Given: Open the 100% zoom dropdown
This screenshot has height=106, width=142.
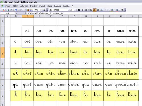Looking at the screenshot, I should (x=41, y=10).
